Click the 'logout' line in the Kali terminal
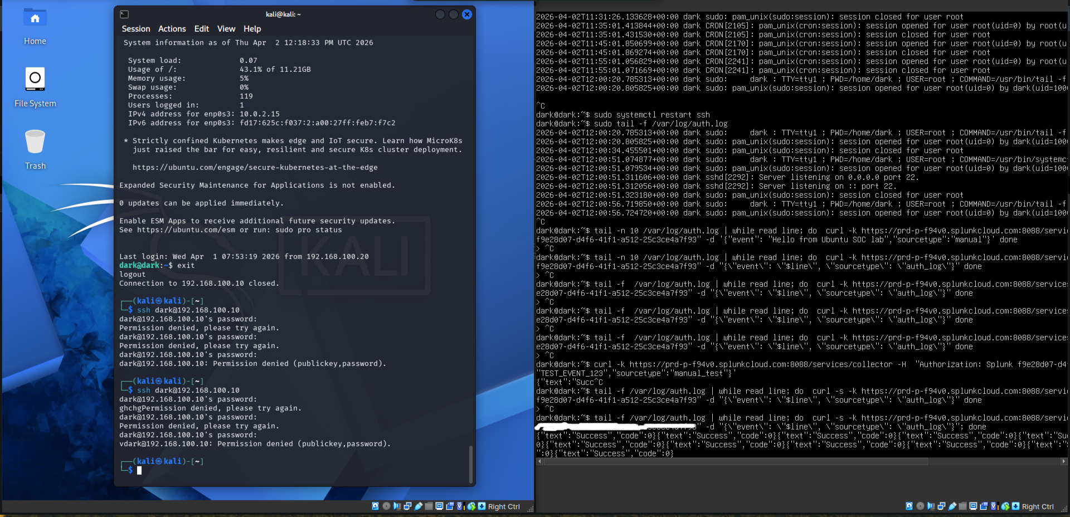 pyautogui.click(x=133, y=275)
